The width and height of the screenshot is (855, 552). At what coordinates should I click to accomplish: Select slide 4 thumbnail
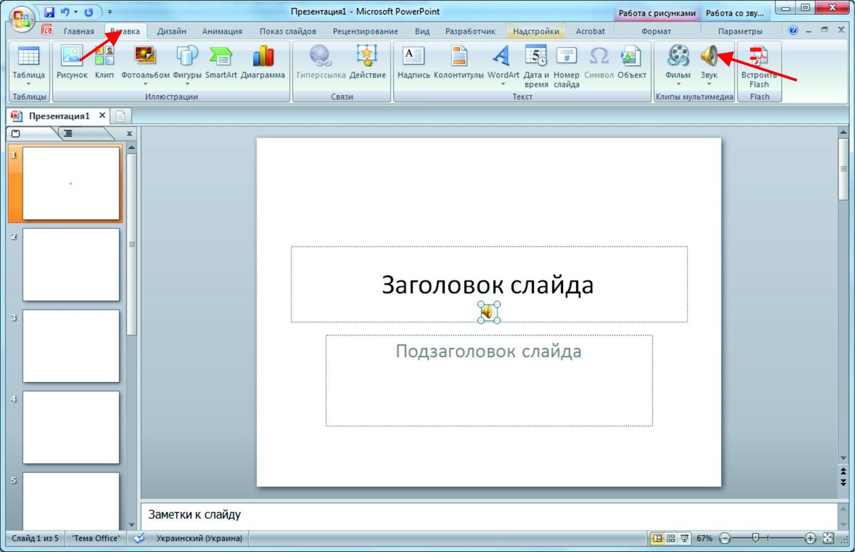pos(71,427)
